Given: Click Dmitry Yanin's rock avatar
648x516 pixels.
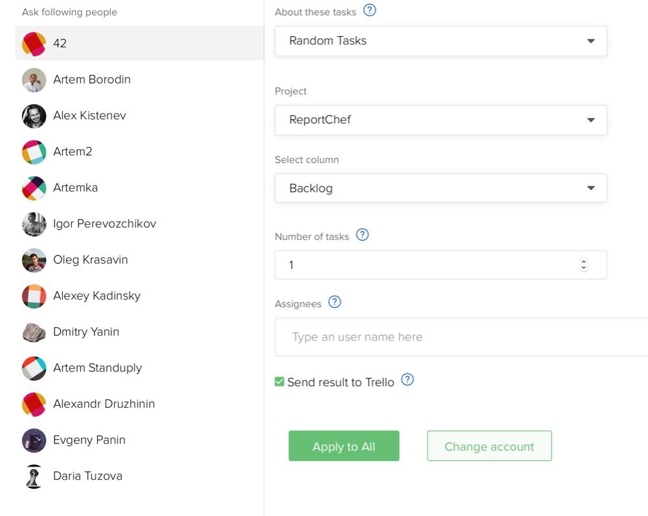Looking at the screenshot, I should click(x=34, y=332).
